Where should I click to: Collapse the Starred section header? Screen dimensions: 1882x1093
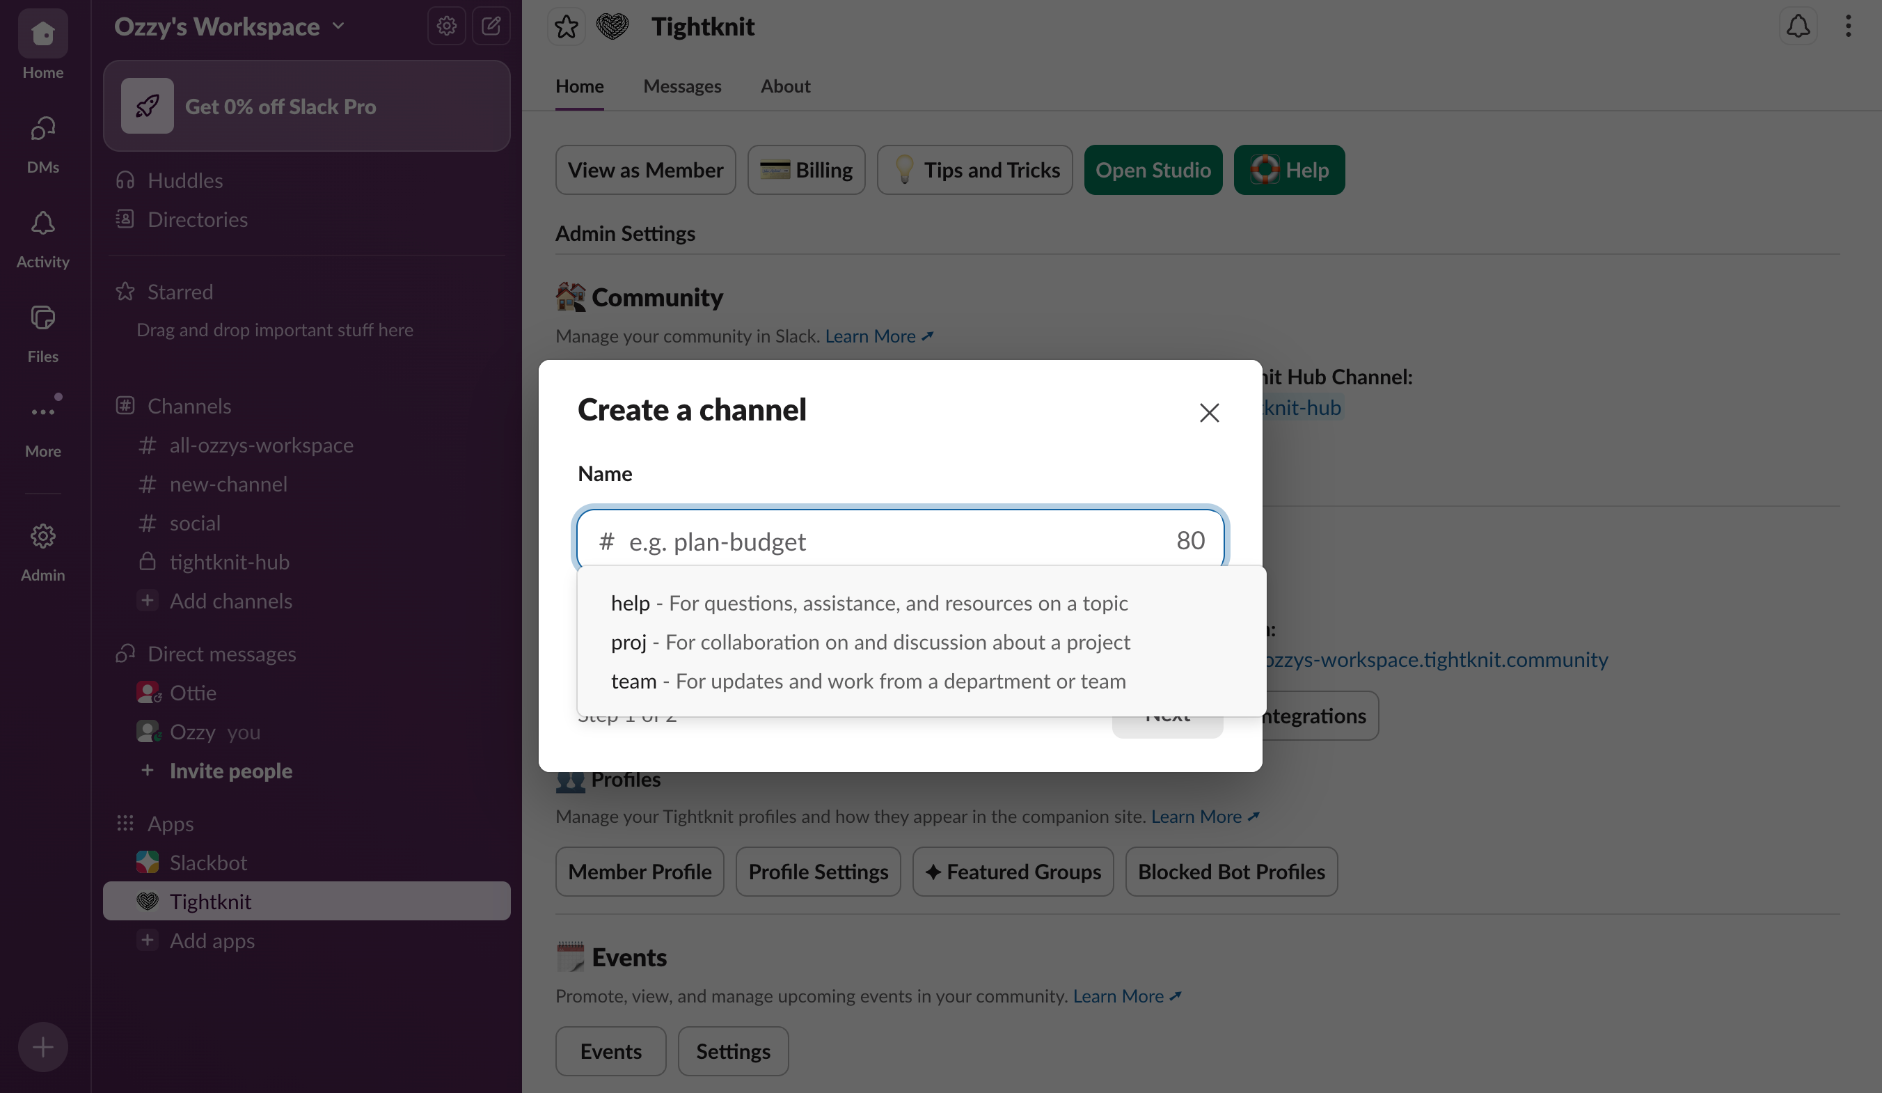tap(180, 292)
